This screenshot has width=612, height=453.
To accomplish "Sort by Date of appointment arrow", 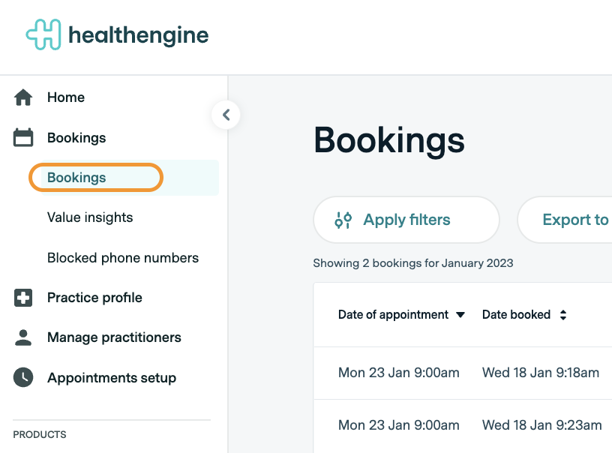I will tap(460, 315).
